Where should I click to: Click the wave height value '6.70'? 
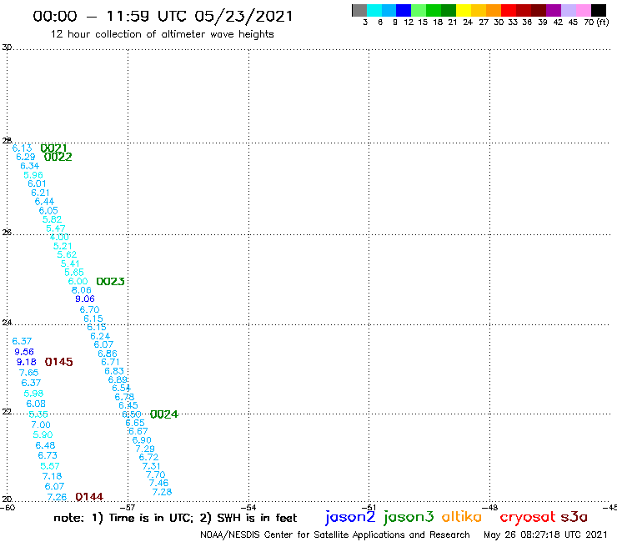click(90, 309)
